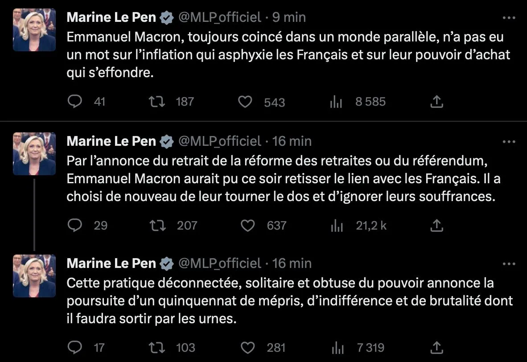The width and height of the screenshot is (527, 362).
Task: Open the 9 min timestamp link
Action: coord(289,17)
